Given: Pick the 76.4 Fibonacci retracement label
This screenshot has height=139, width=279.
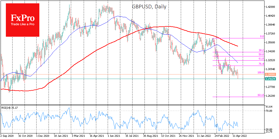Looking at the screenshot, I should tap(261, 64).
